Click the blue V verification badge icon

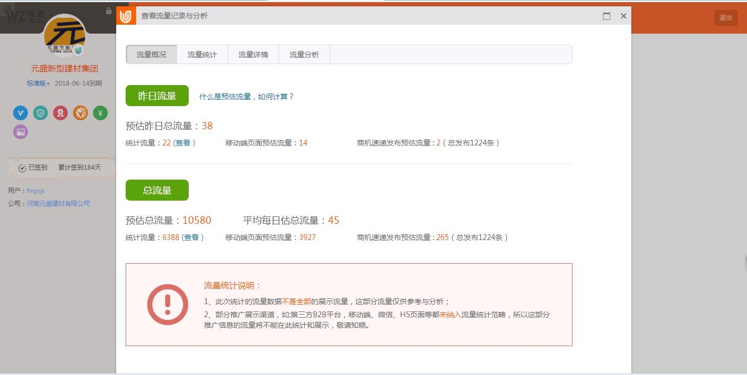coord(21,112)
